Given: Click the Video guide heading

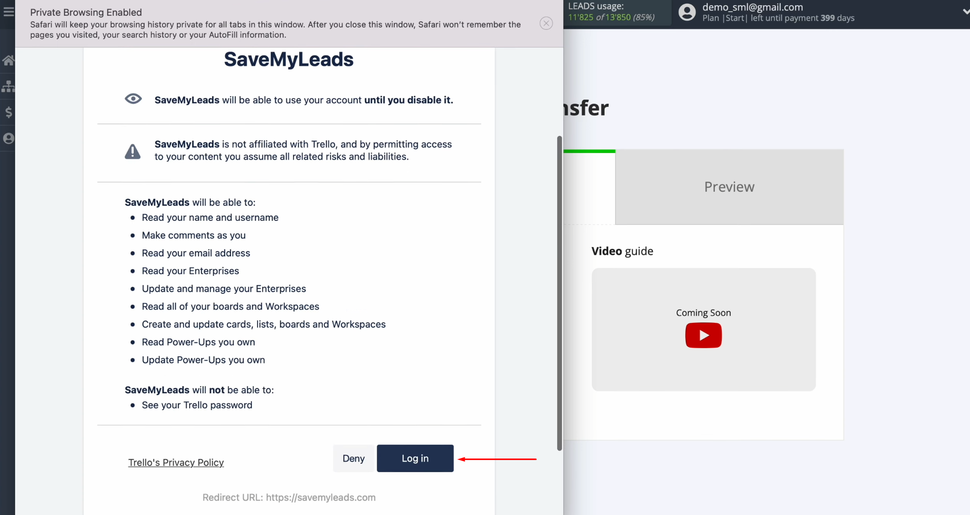Looking at the screenshot, I should pyautogui.click(x=622, y=251).
